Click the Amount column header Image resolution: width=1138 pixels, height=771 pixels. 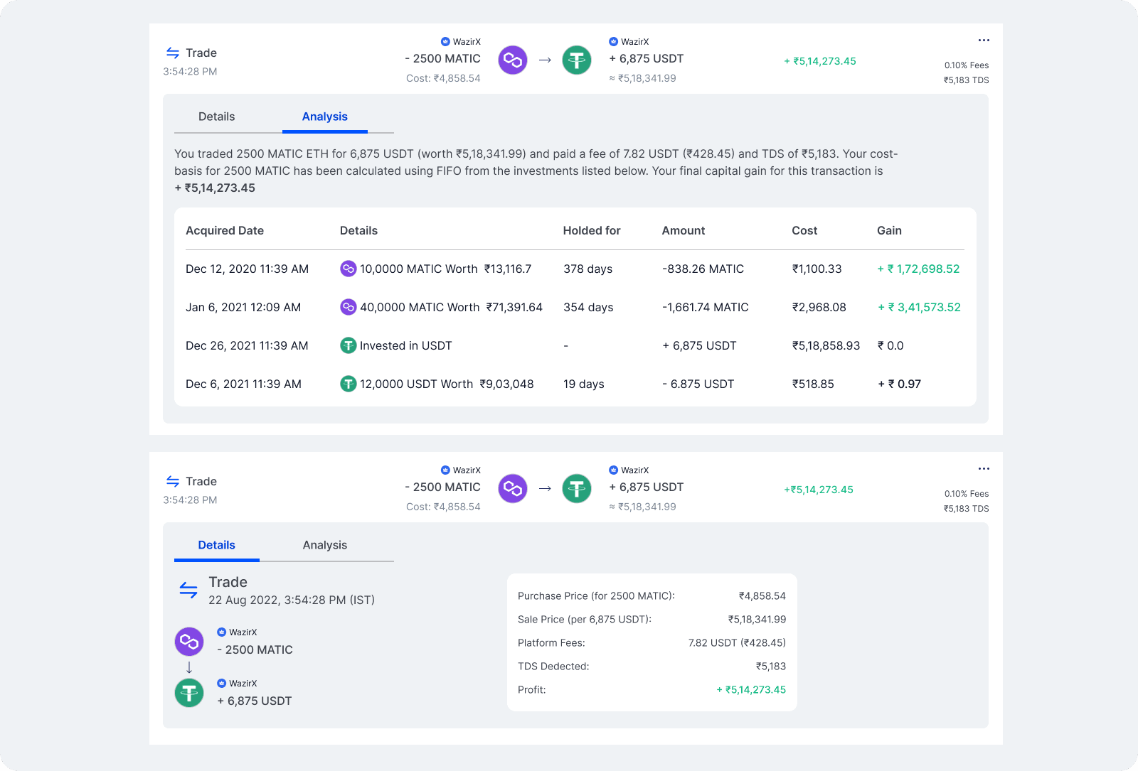(684, 230)
